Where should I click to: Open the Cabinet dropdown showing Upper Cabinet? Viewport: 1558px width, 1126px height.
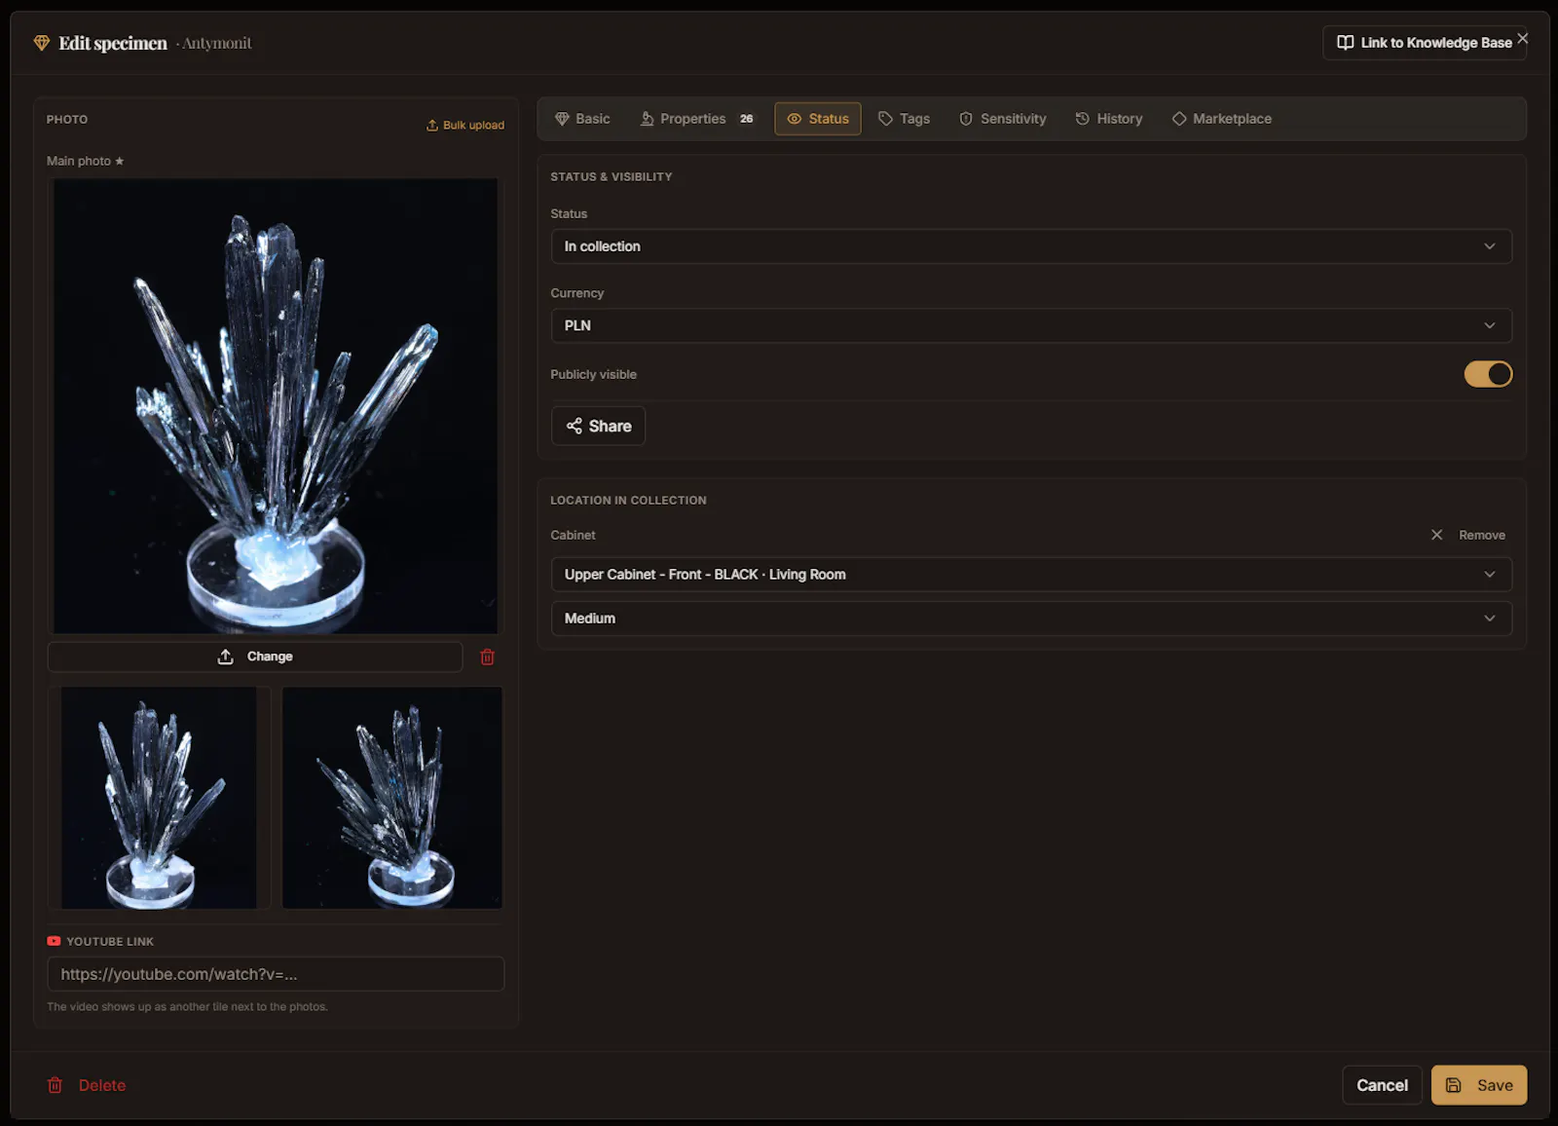(x=1031, y=575)
